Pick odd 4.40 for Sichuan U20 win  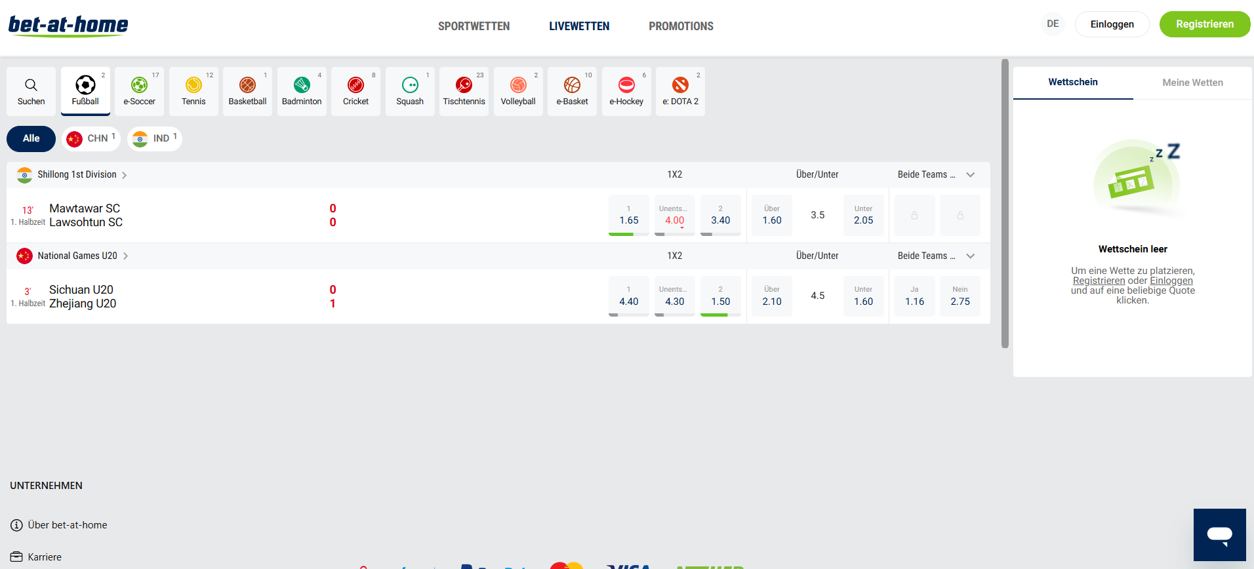coord(629,296)
